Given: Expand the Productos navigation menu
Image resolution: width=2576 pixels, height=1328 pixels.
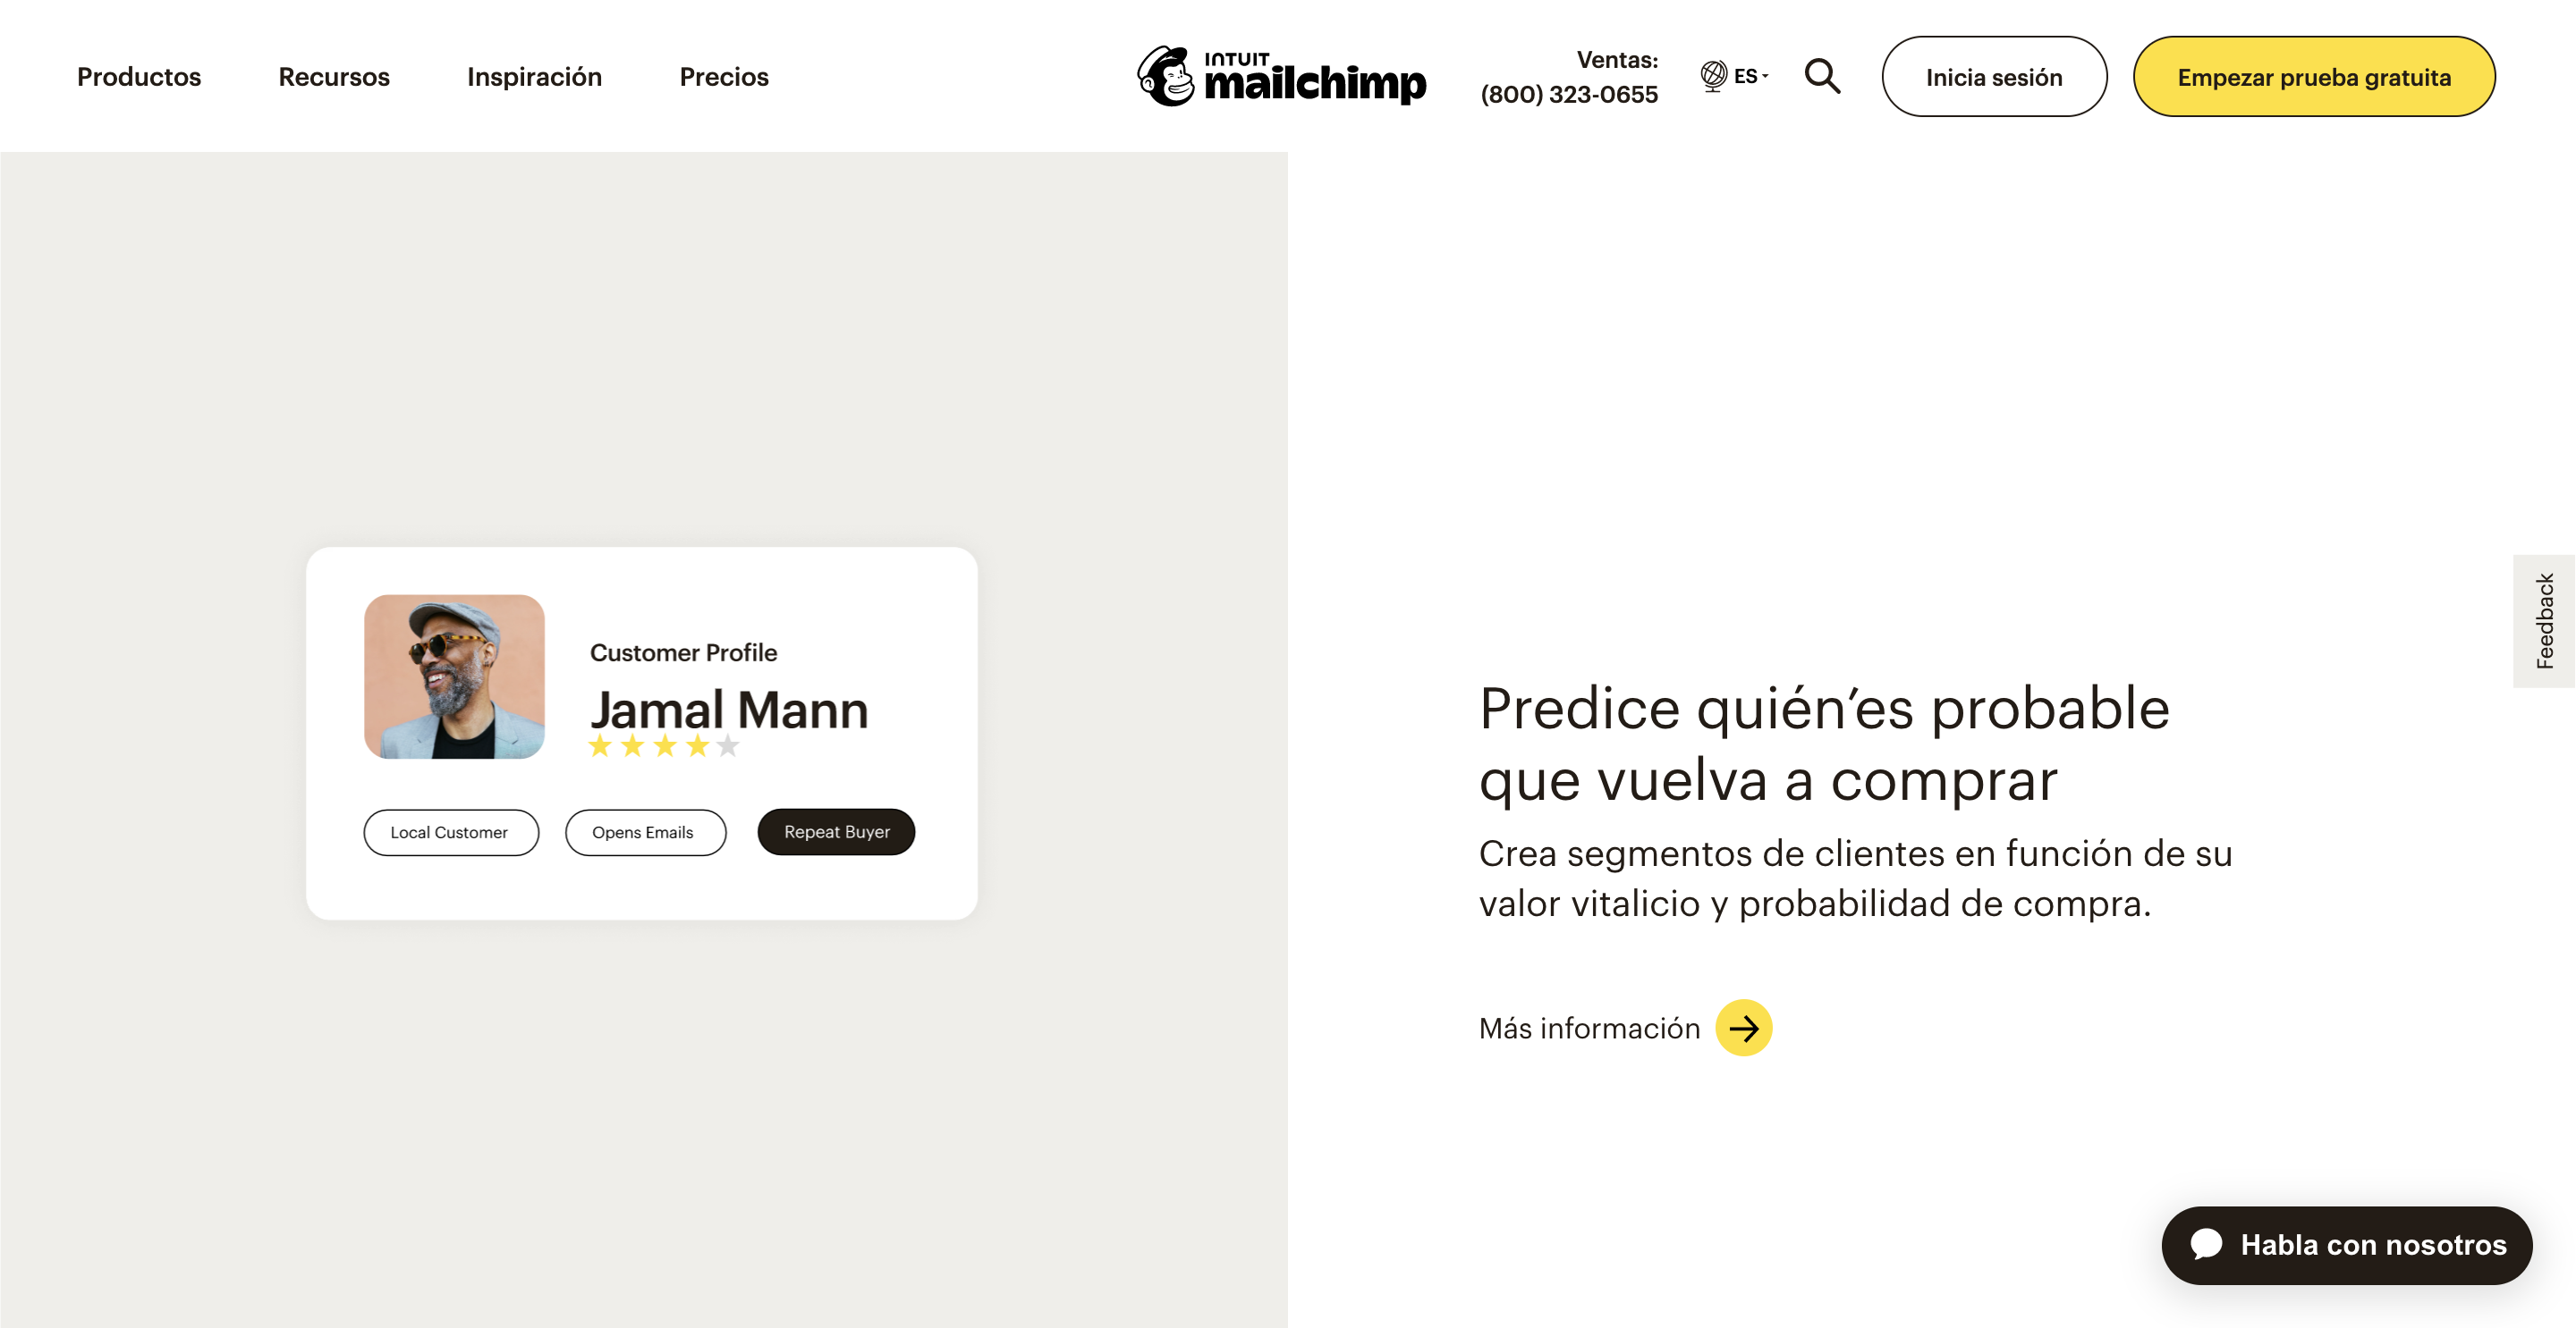Looking at the screenshot, I should tap(140, 76).
